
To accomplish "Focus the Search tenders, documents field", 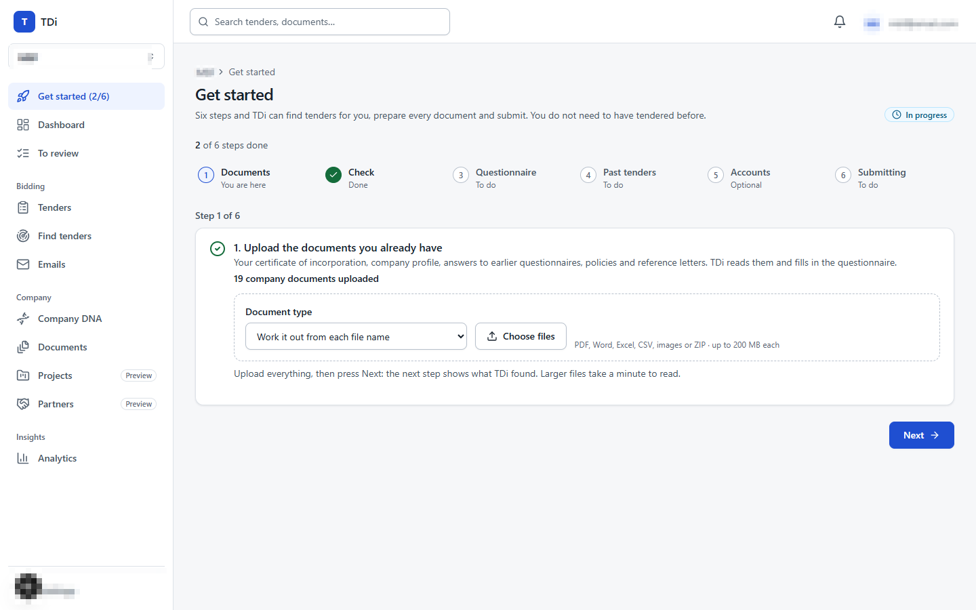I will point(320,22).
